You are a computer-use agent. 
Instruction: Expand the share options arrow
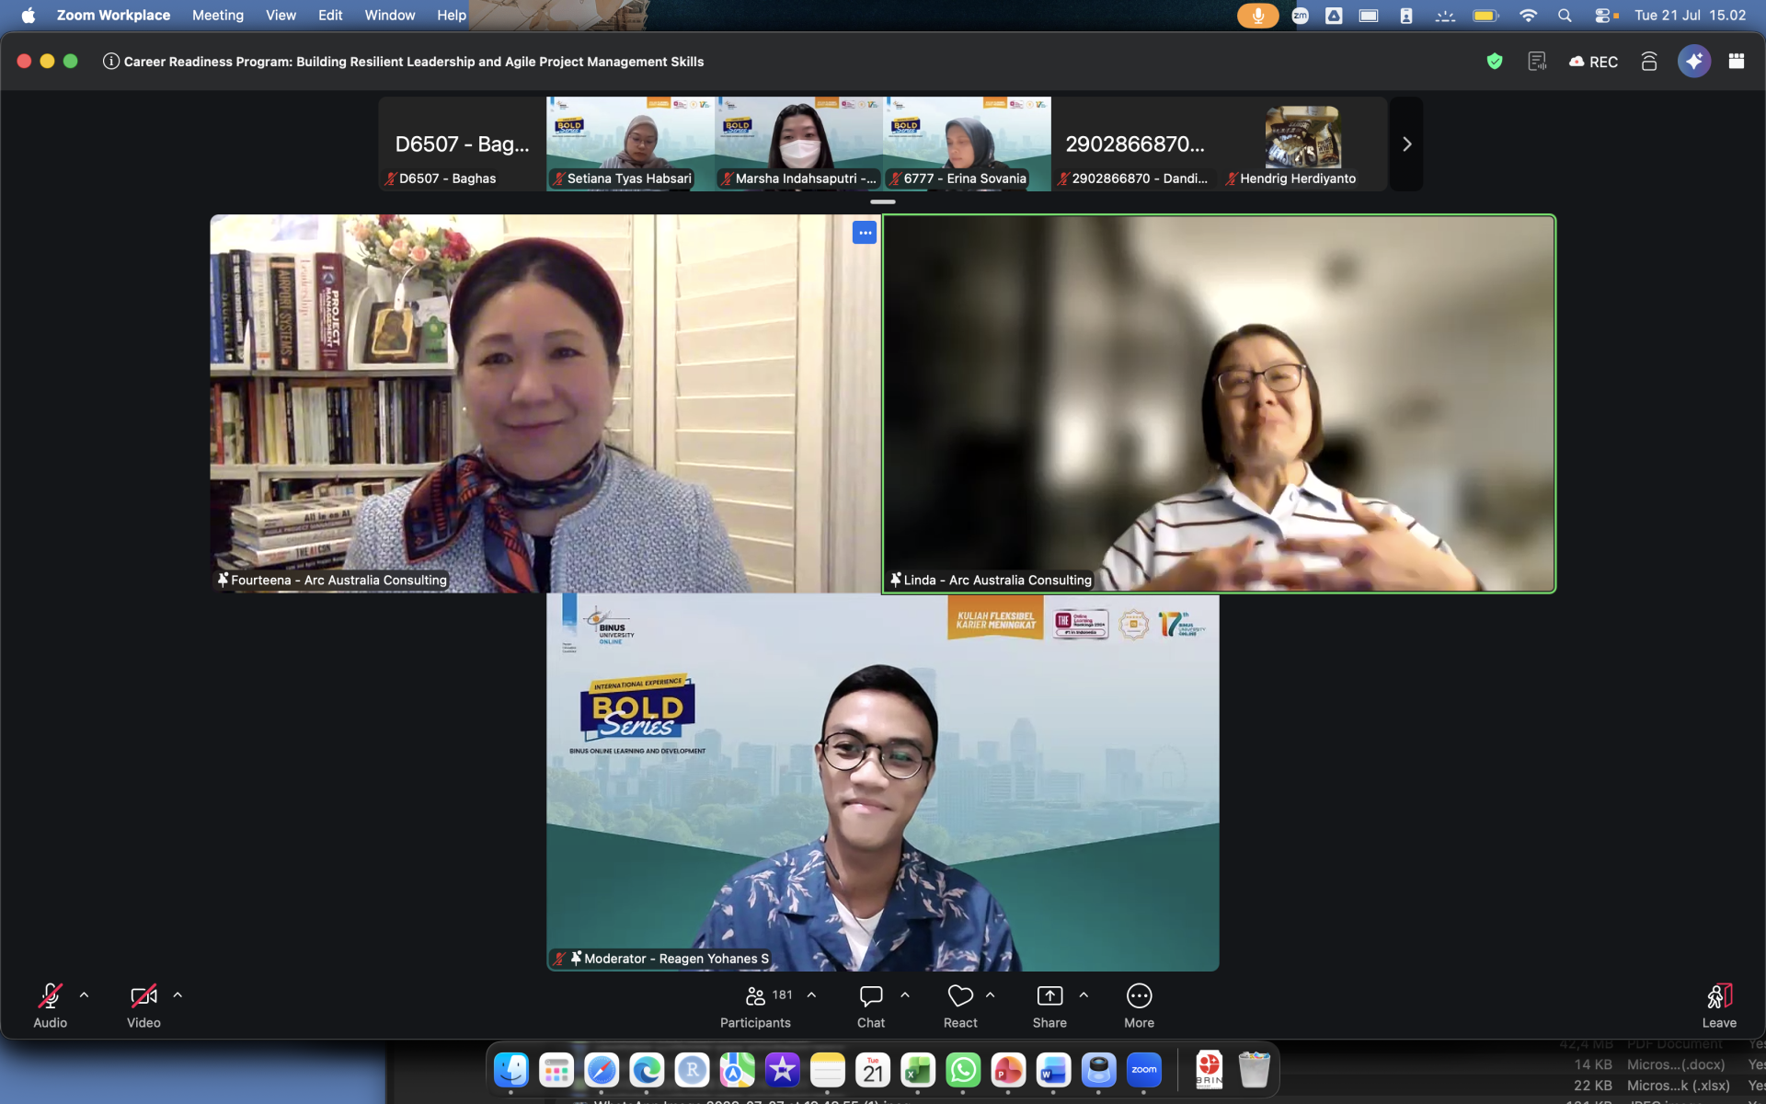coord(1084,995)
